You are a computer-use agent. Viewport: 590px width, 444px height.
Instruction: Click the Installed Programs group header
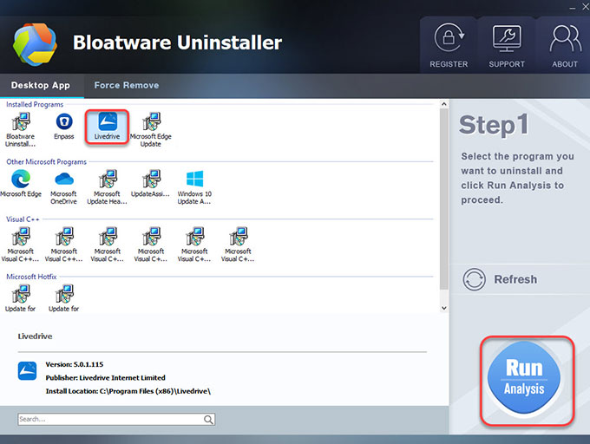tap(35, 105)
